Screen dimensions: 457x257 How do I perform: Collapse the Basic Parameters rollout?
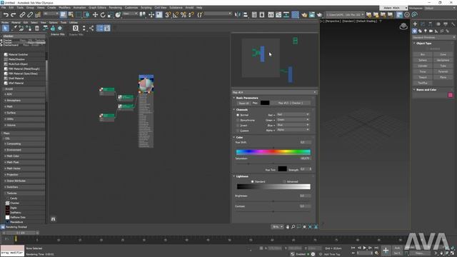(234, 98)
